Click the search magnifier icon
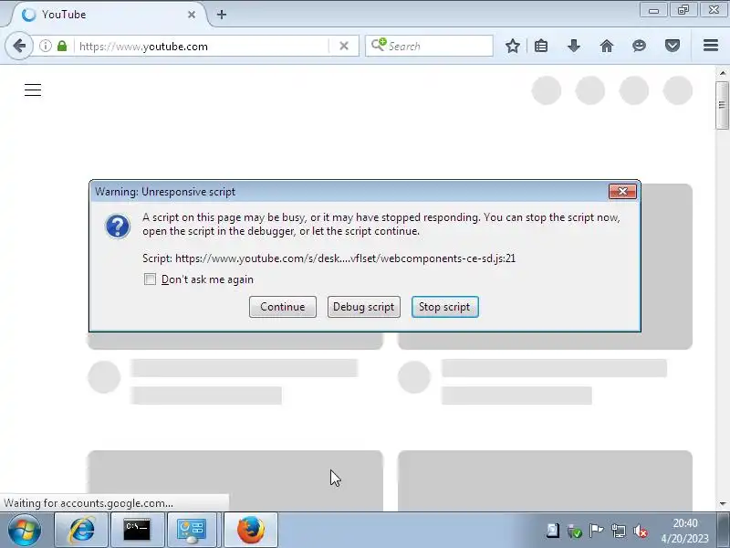730x548 pixels. coord(379,45)
